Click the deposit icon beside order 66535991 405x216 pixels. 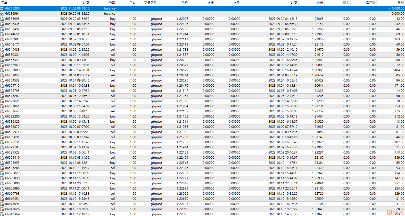pos(2,14)
